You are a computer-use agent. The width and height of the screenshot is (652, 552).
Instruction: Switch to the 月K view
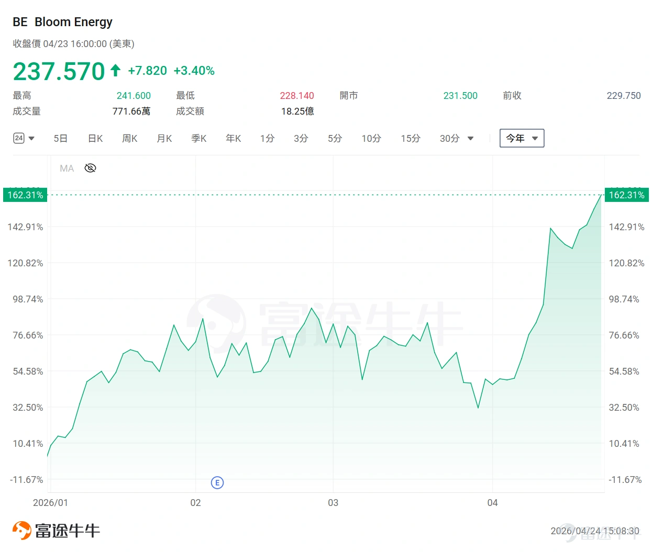tap(164, 138)
